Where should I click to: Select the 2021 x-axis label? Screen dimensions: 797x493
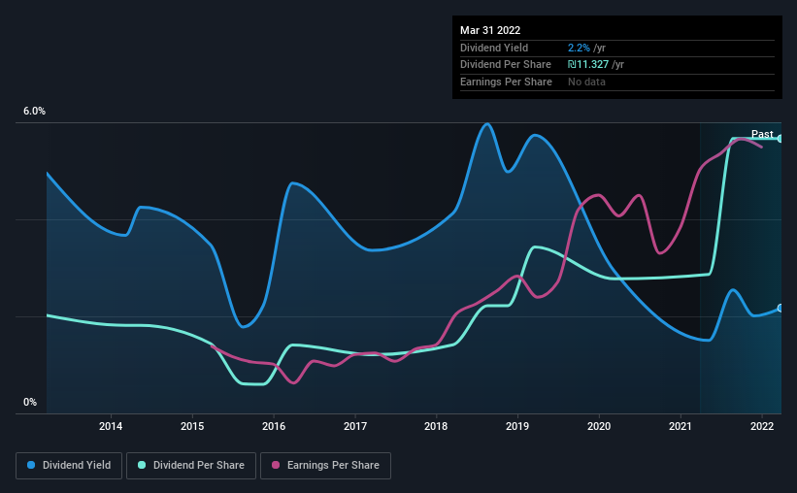[681, 426]
